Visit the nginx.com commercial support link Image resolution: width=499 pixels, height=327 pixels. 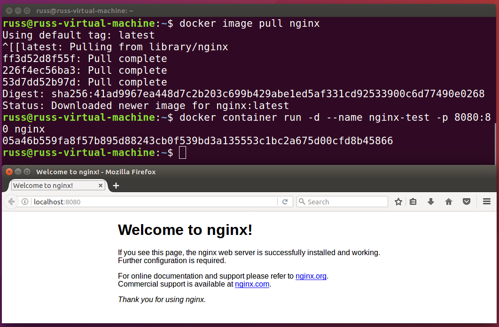(x=252, y=284)
